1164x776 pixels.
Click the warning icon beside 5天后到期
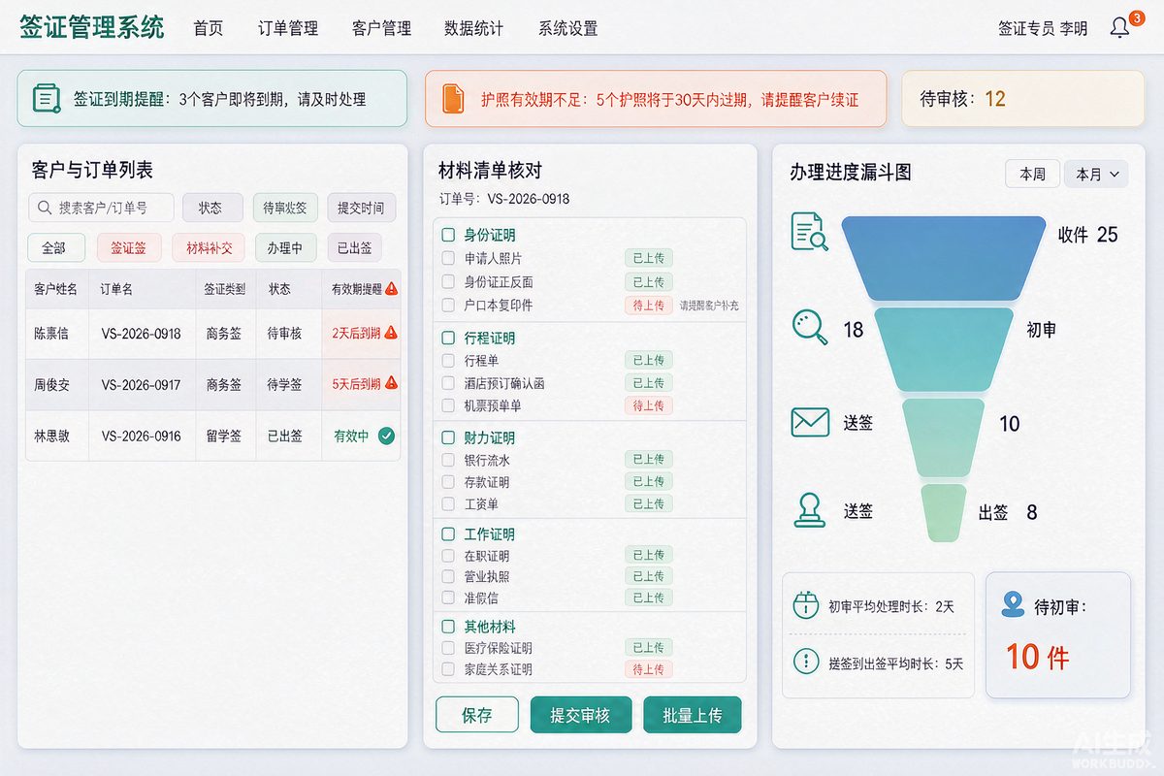tap(391, 382)
